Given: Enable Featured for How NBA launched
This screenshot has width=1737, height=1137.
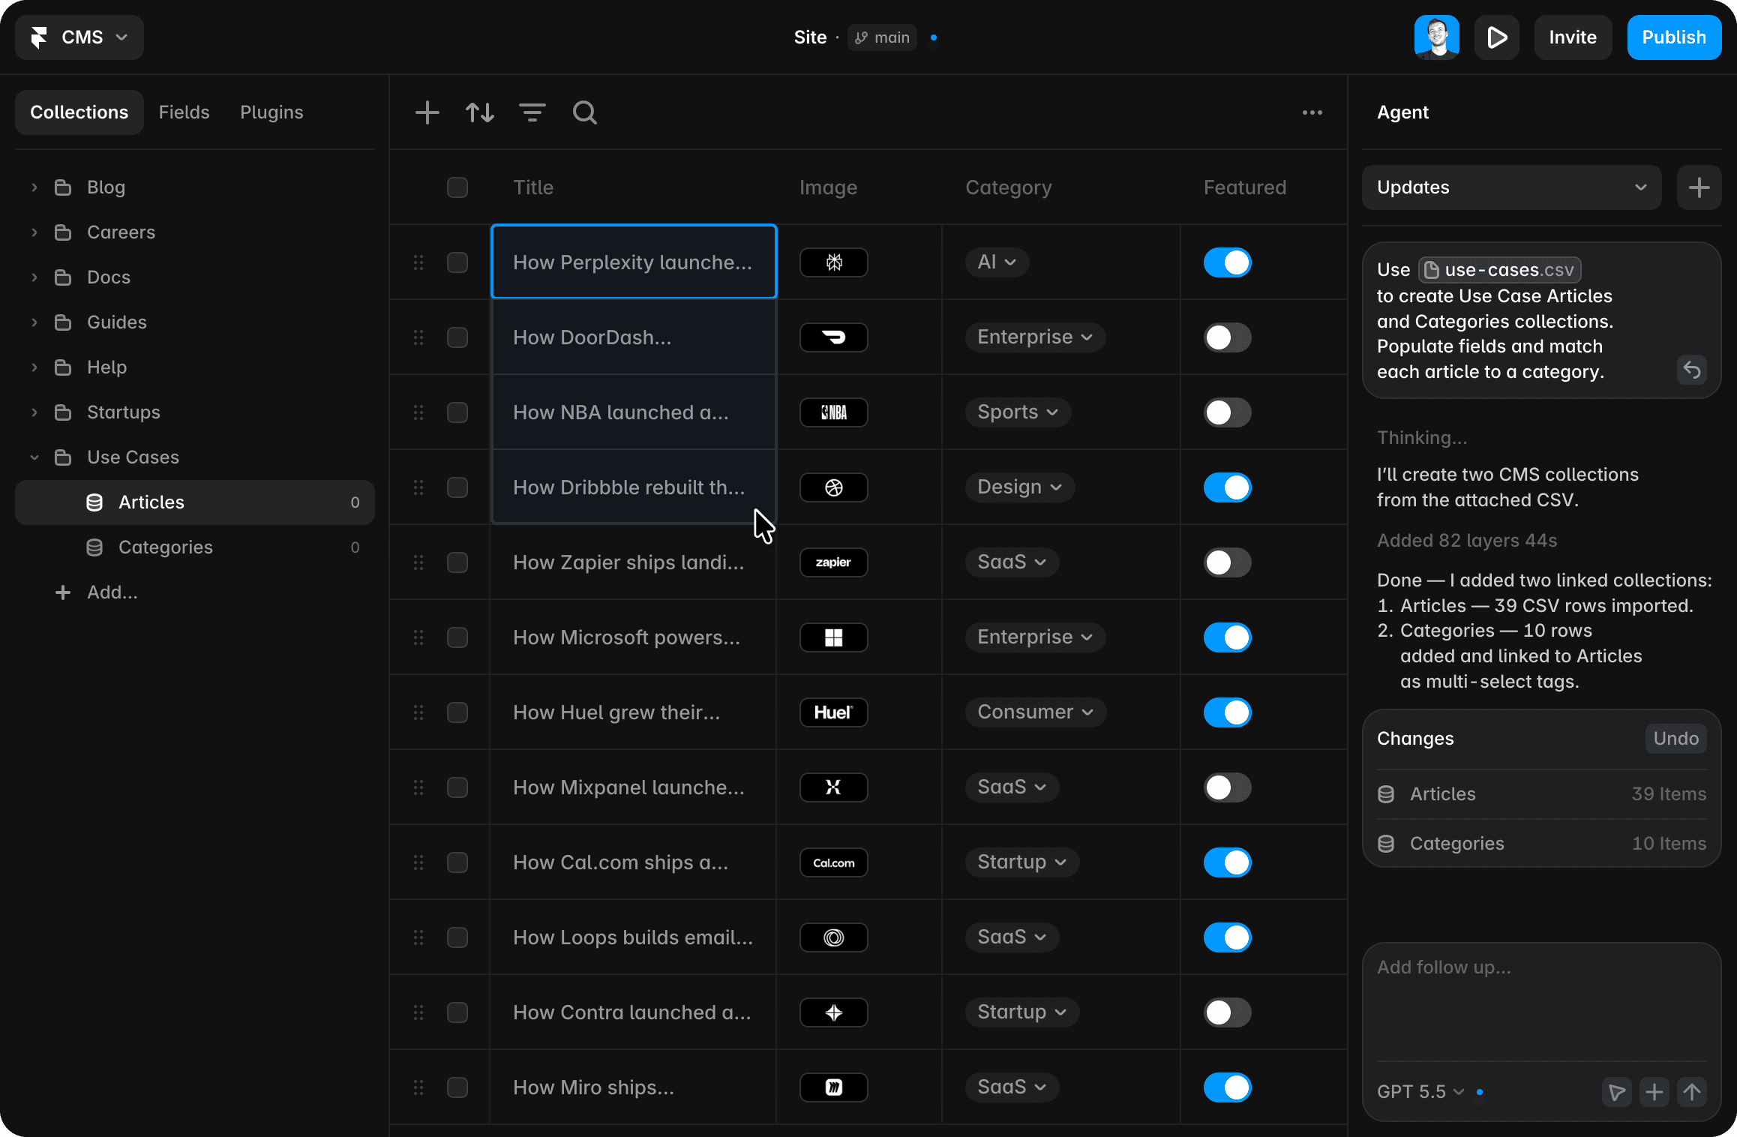Looking at the screenshot, I should pos(1228,412).
